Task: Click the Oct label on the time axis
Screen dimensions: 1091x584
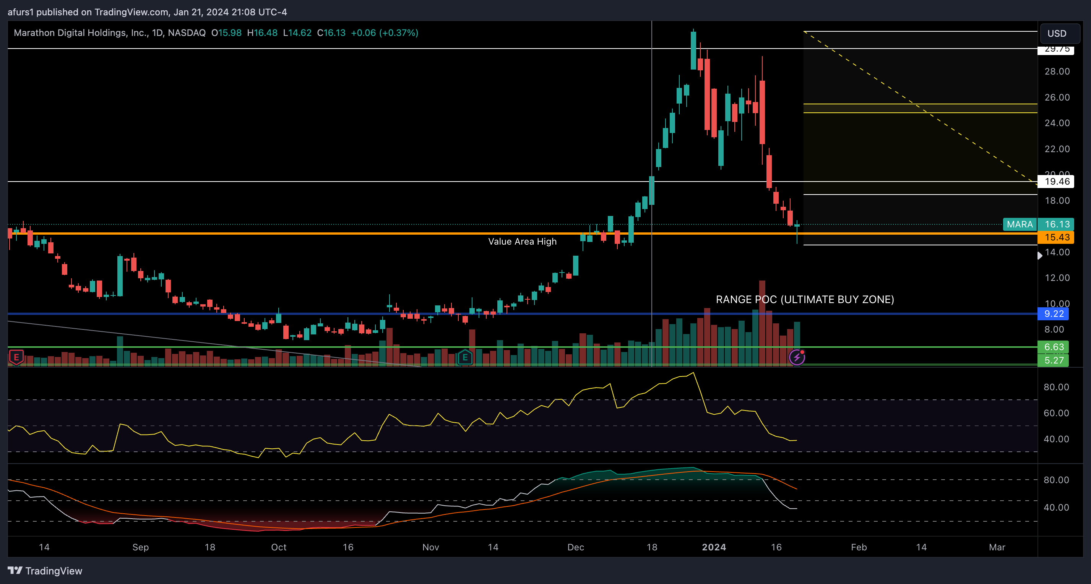Action: pyautogui.click(x=279, y=547)
